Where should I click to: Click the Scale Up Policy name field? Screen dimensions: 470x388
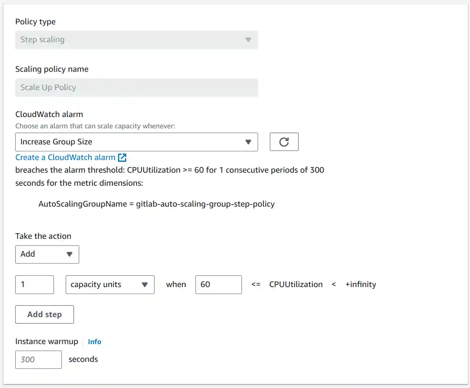[x=137, y=87]
